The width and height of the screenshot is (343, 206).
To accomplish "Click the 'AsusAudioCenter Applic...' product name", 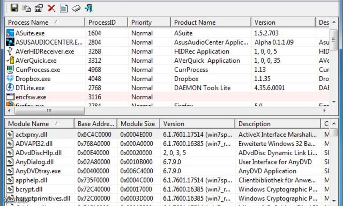I will point(211,42).
